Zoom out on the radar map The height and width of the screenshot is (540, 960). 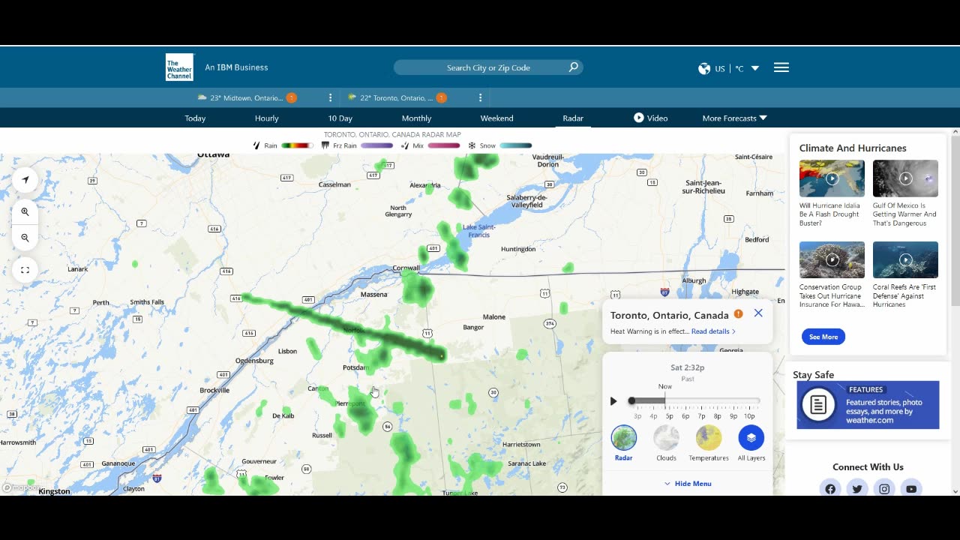click(x=25, y=238)
